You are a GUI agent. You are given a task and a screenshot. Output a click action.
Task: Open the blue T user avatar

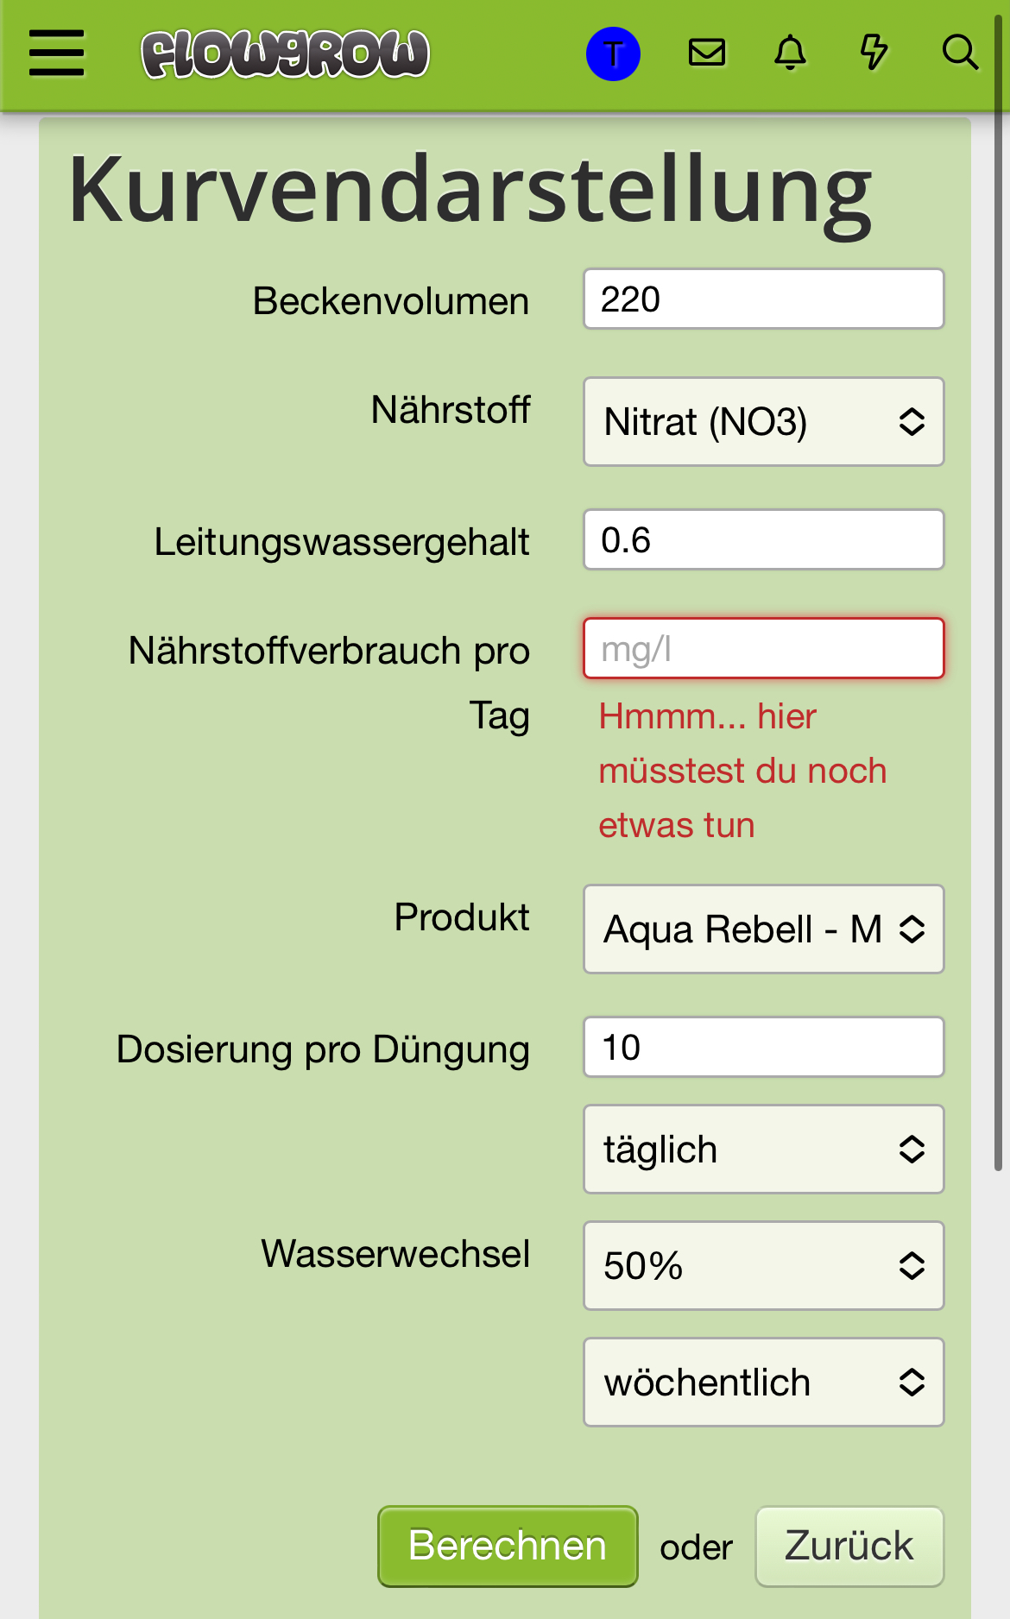pos(613,54)
